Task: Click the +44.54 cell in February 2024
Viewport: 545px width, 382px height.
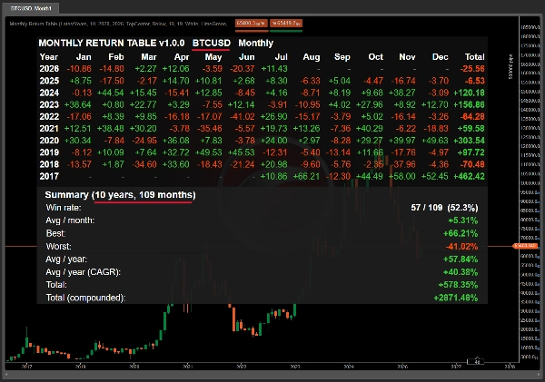Action: 110,93
